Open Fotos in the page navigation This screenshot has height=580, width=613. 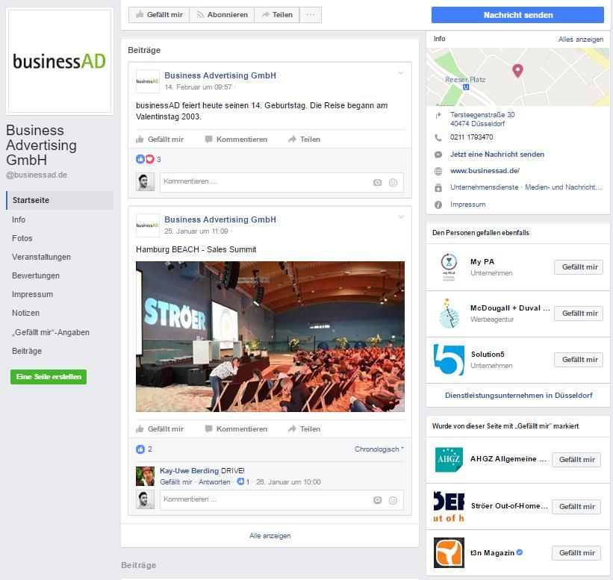[22, 238]
